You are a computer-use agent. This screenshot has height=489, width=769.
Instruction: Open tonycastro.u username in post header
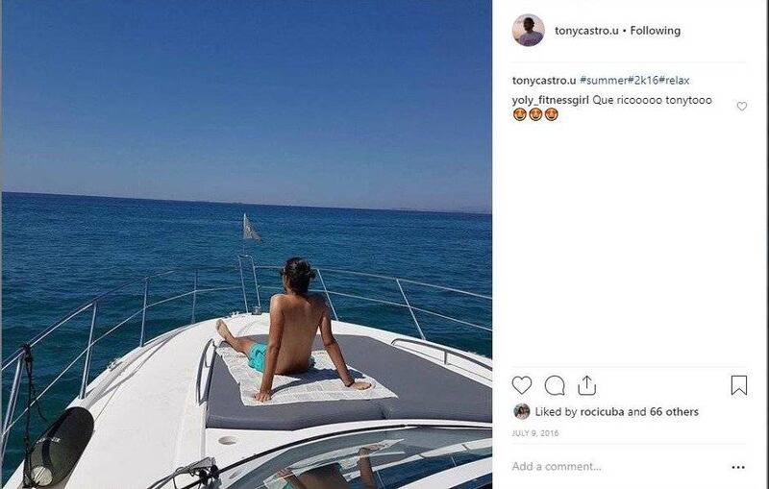586,31
